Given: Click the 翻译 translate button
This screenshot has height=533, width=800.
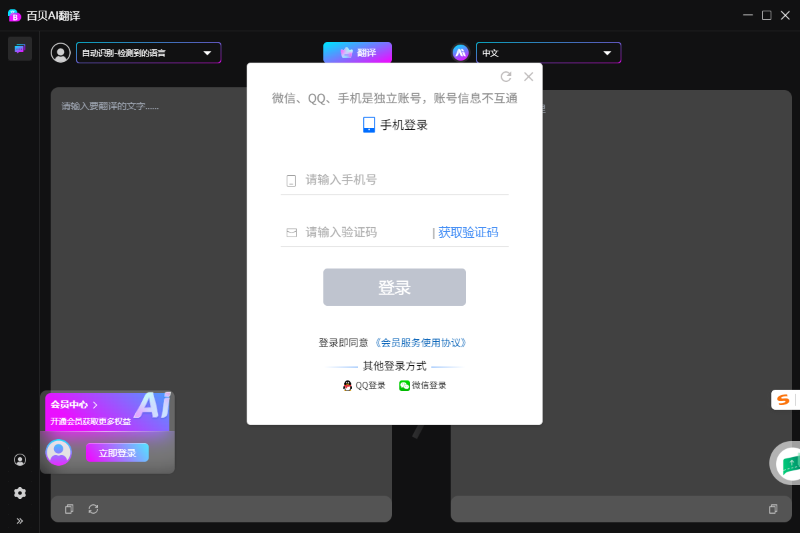Looking at the screenshot, I should 358,53.
